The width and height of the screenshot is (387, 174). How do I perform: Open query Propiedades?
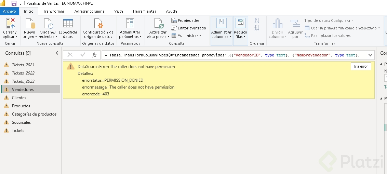coord(185,21)
